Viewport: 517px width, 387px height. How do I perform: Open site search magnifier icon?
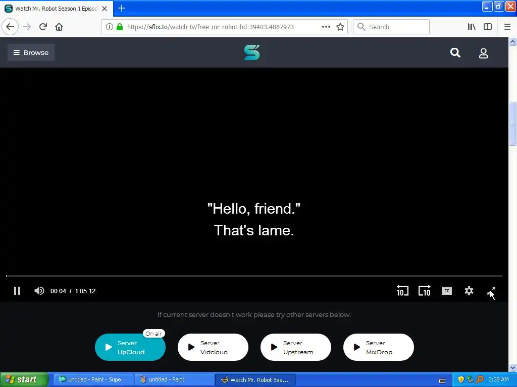pyautogui.click(x=455, y=52)
